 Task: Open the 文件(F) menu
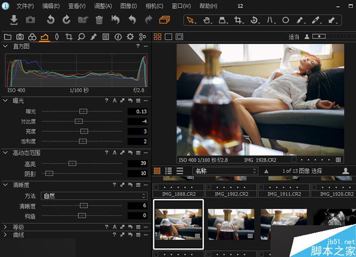click(x=25, y=6)
